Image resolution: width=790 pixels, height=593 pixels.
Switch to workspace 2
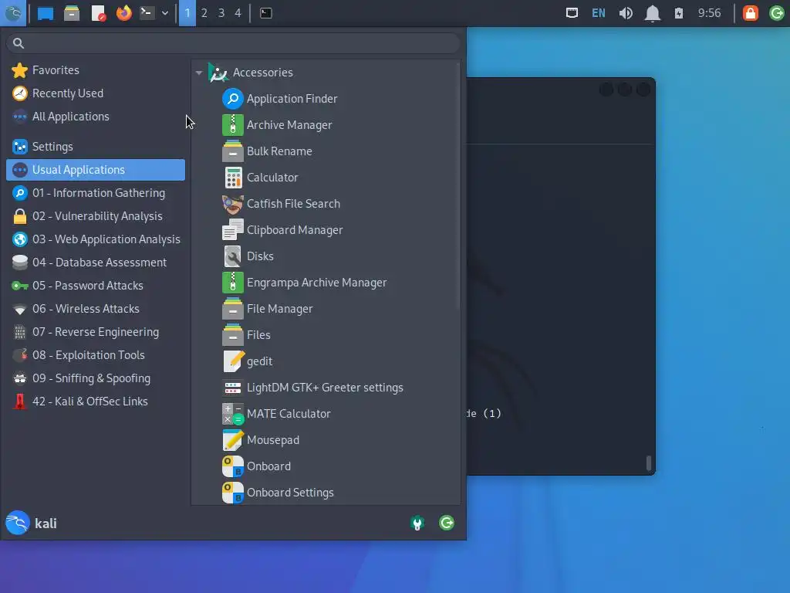(204, 13)
